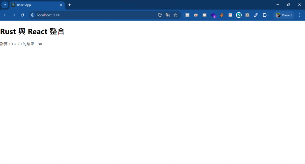Close the Chrome window
This screenshot has height=164, width=305.
(300, 5)
